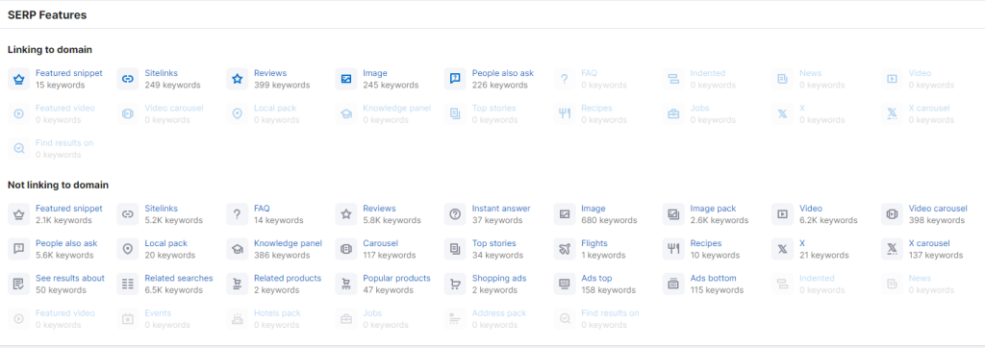Click the See results about icon
Screen dimensions: 985x348
pyautogui.click(x=19, y=284)
